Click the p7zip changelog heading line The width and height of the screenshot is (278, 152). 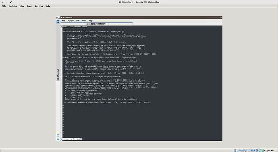(99, 58)
